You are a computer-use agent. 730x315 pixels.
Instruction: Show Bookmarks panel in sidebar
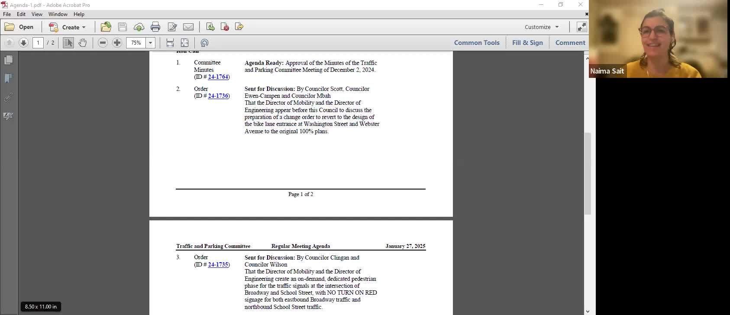[x=8, y=78]
